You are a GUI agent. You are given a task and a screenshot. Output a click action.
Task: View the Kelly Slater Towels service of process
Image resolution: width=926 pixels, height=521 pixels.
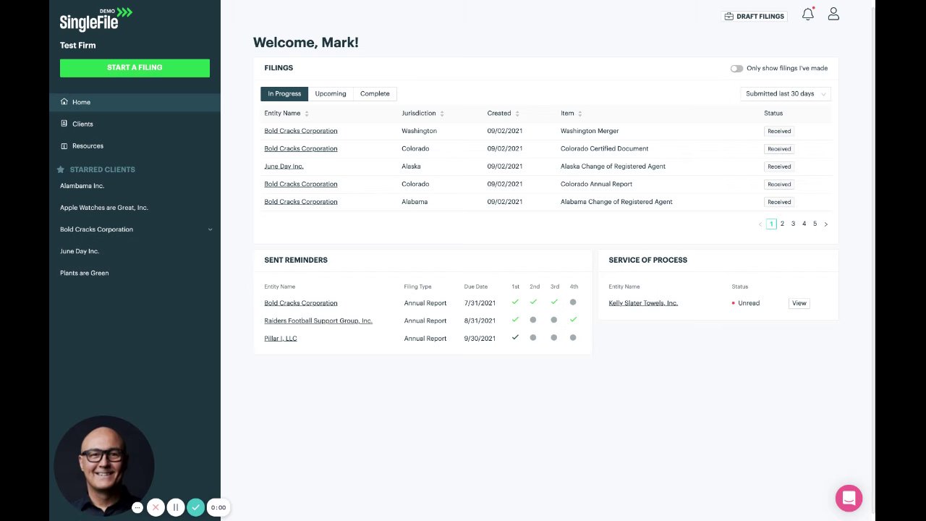point(799,303)
